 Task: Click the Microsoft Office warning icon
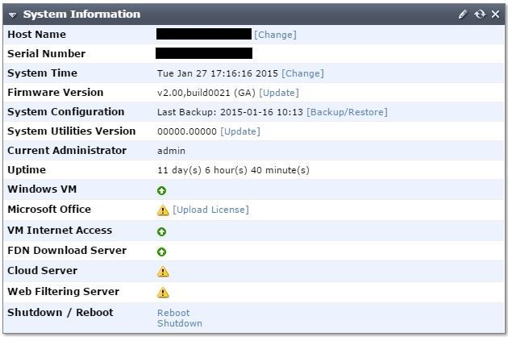pyautogui.click(x=163, y=210)
